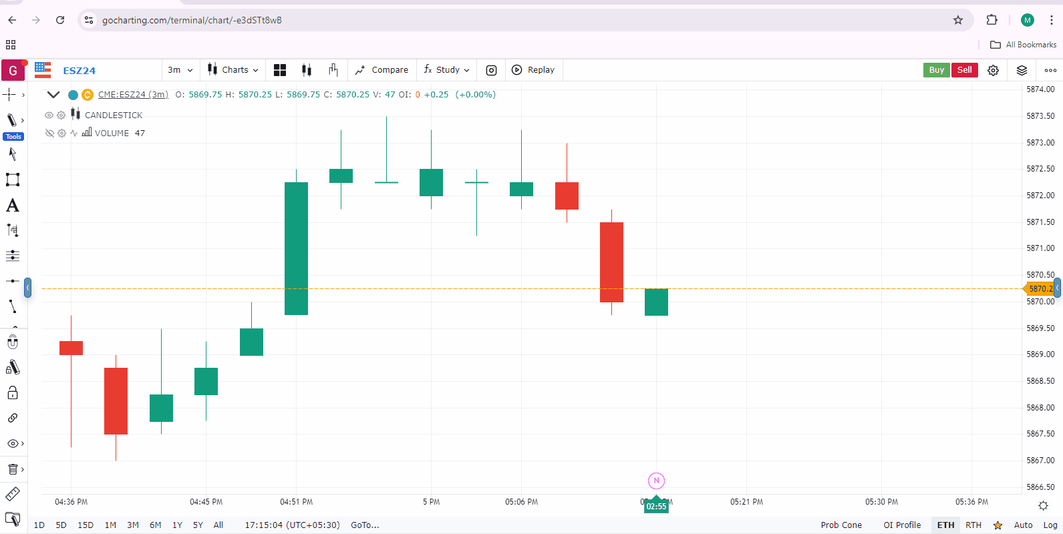Select the rectangle shape tool

coord(13,180)
